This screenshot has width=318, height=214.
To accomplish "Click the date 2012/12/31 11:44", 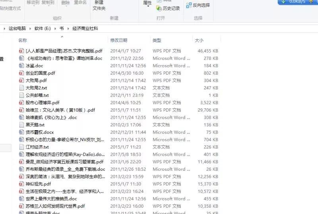I will click(x=128, y=132).
